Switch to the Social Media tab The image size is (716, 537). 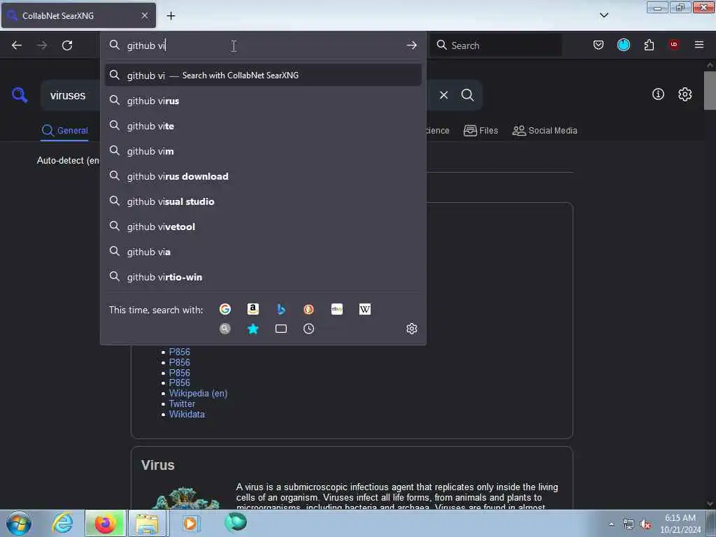[x=545, y=131]
